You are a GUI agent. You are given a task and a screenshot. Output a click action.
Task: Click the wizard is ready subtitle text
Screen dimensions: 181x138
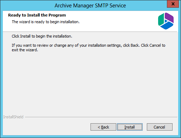click(46, 22)
